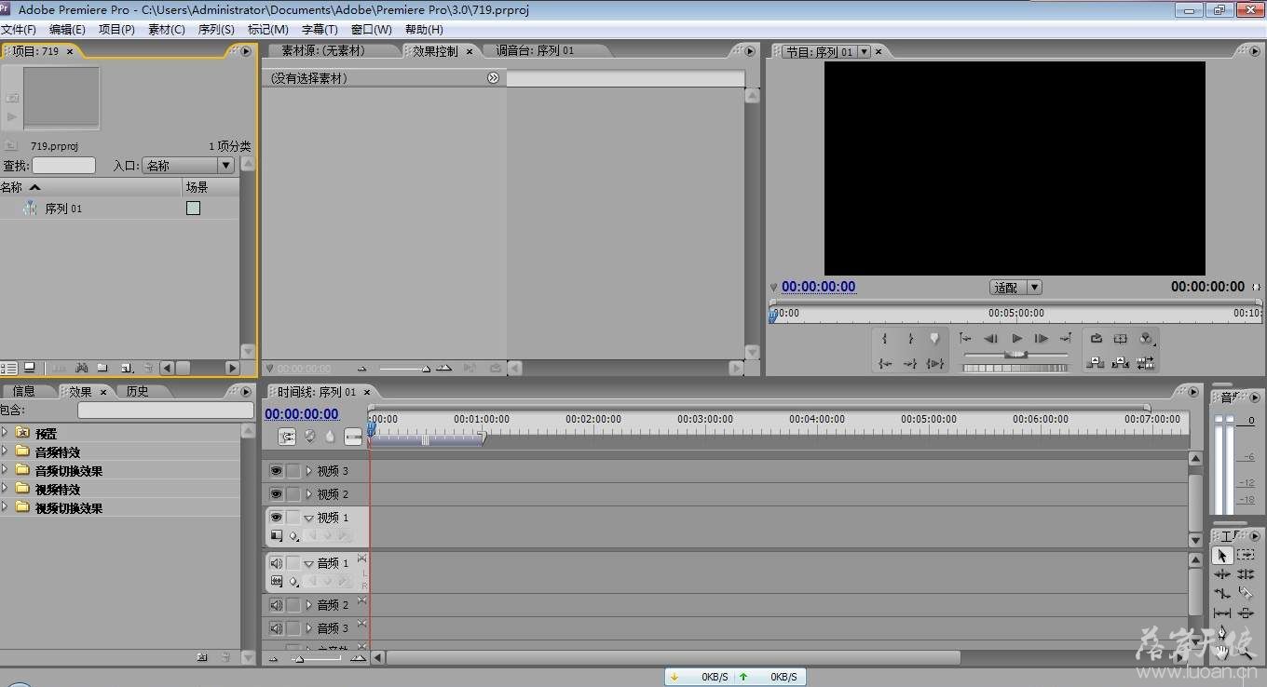Hide the 视频 3 track eye icon

[x=276, y=471]
